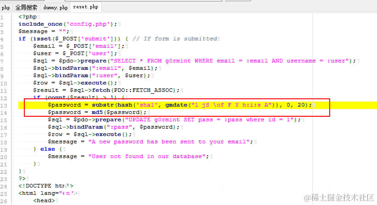Click the } else { line
377x205 pixels.
pyautogui.click(x=48, y=149)
